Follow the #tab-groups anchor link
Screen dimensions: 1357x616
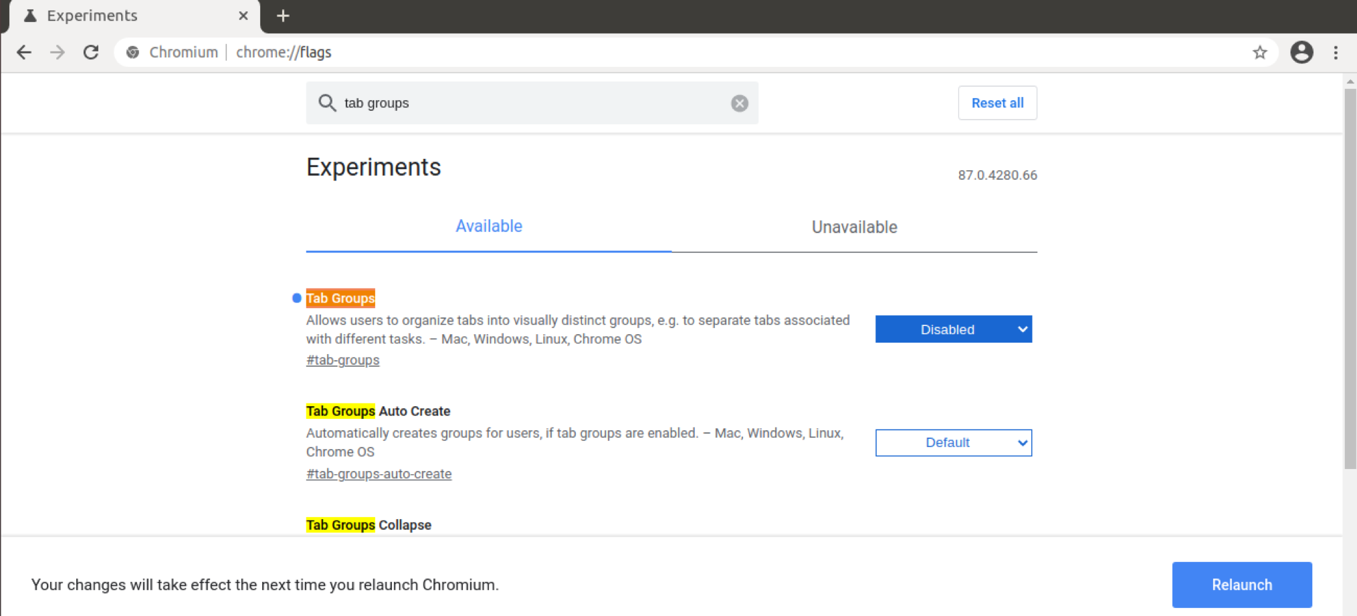(342, 360)
